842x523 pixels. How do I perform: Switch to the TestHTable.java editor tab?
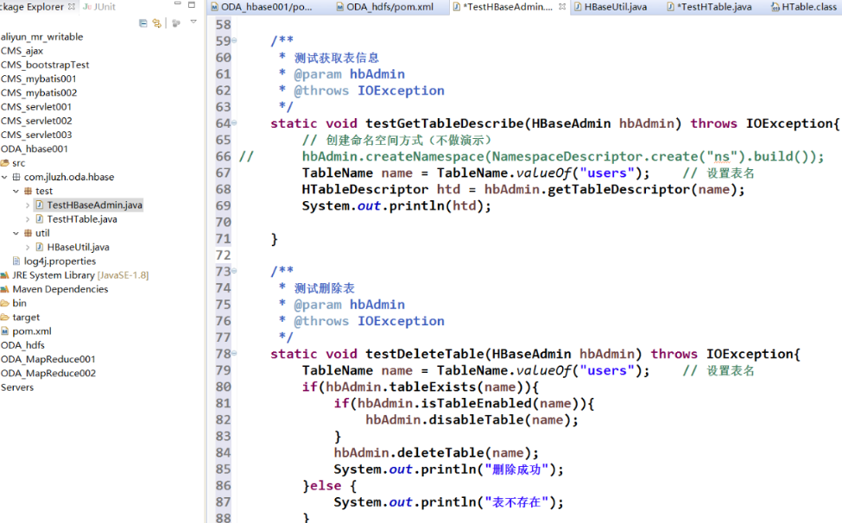[709, 7]
